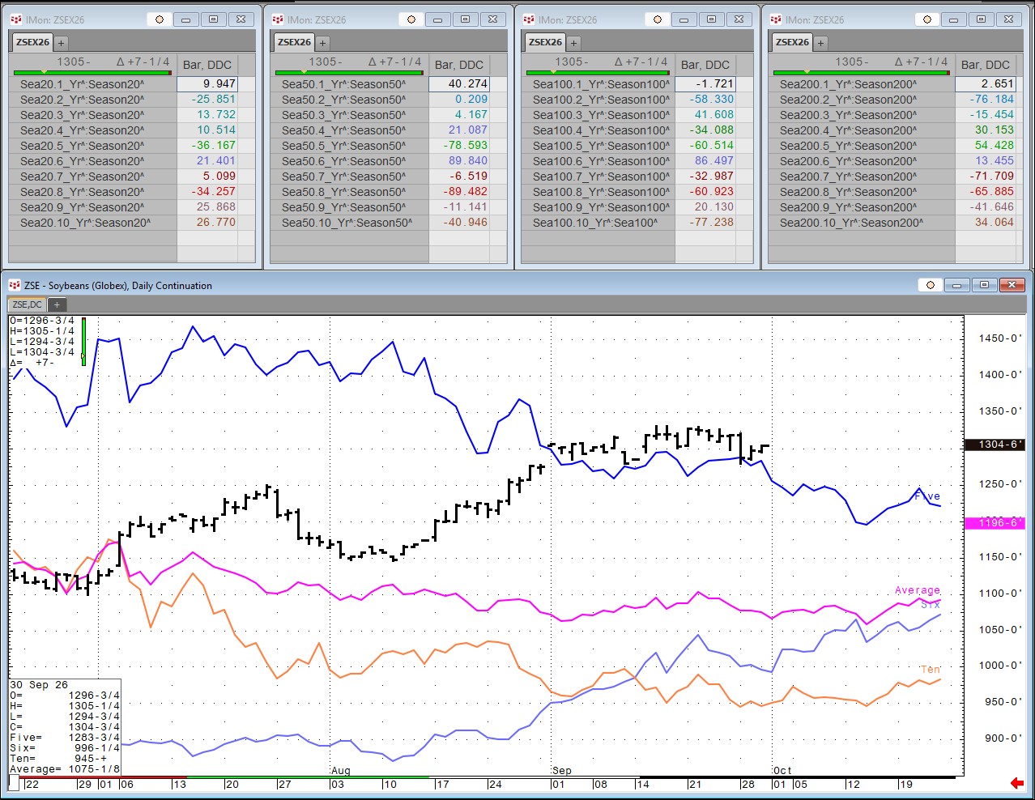Select the value cell -71.709
This screenshot has width=1035, height=800.
[986, 177]
